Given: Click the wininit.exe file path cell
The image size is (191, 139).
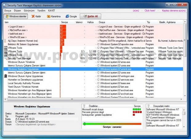Looking at the screenshot, I should tap(114, 69).
